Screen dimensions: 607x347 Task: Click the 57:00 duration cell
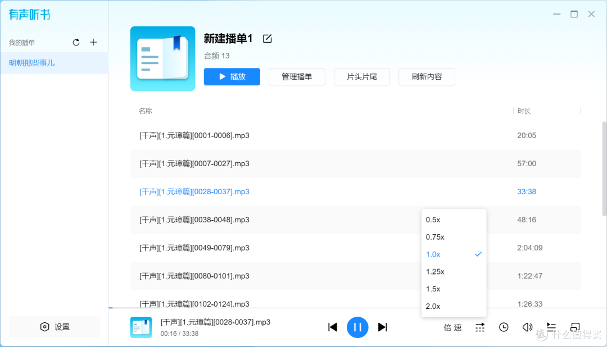[x=527, y=163]
